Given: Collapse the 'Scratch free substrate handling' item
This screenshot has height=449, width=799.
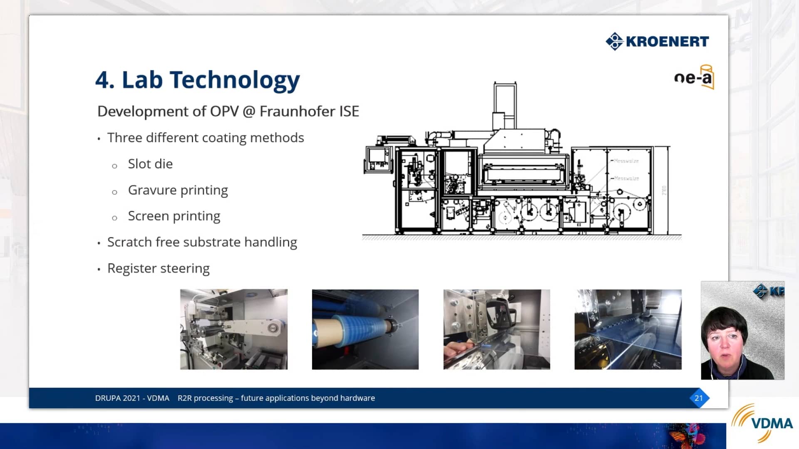Looking at the screenshot, I should point(202,242).
